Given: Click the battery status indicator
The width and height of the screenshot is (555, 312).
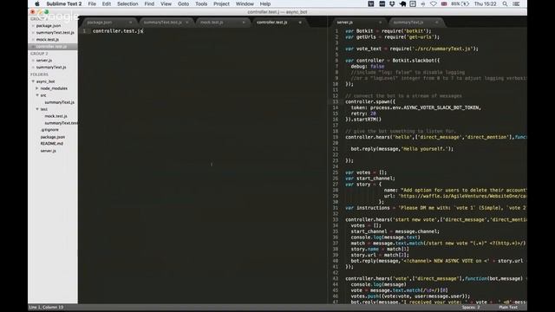Looking at the screenshot, I should pyautogui.click(x=460, y=3).
